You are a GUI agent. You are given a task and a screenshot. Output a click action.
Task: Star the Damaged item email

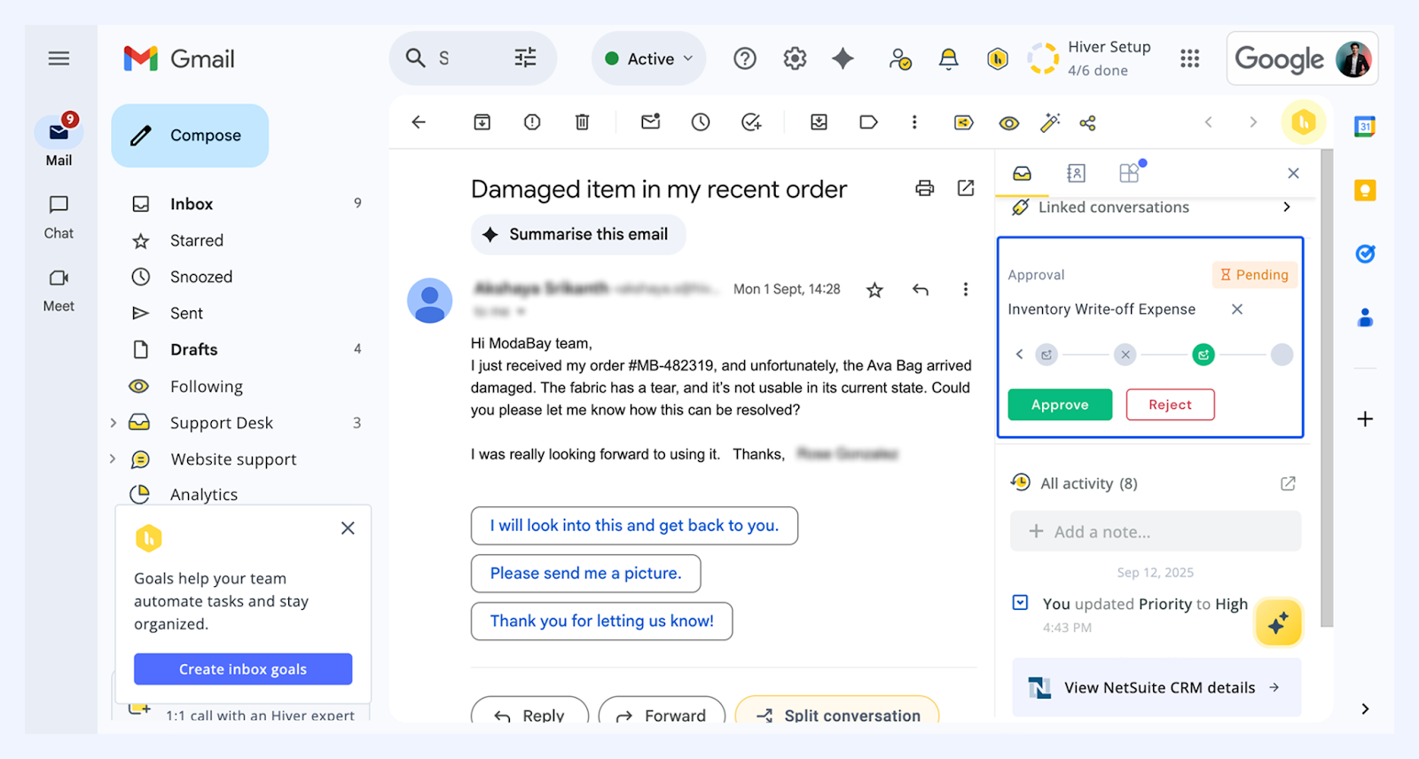pos(874,290)
